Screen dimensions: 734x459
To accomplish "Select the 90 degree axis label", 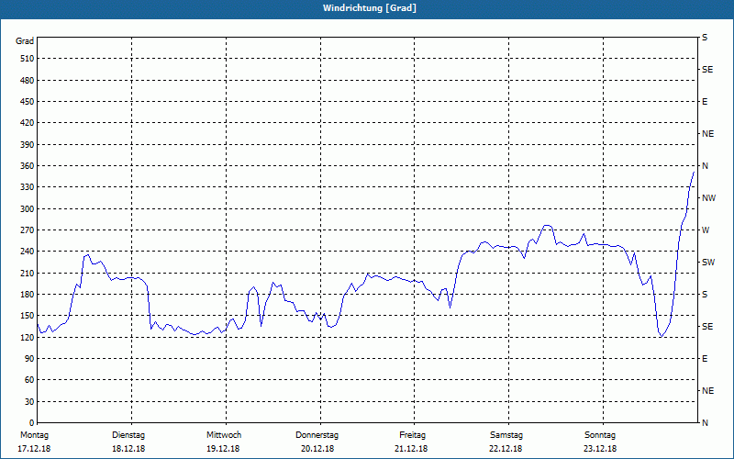I will [29, 358].
